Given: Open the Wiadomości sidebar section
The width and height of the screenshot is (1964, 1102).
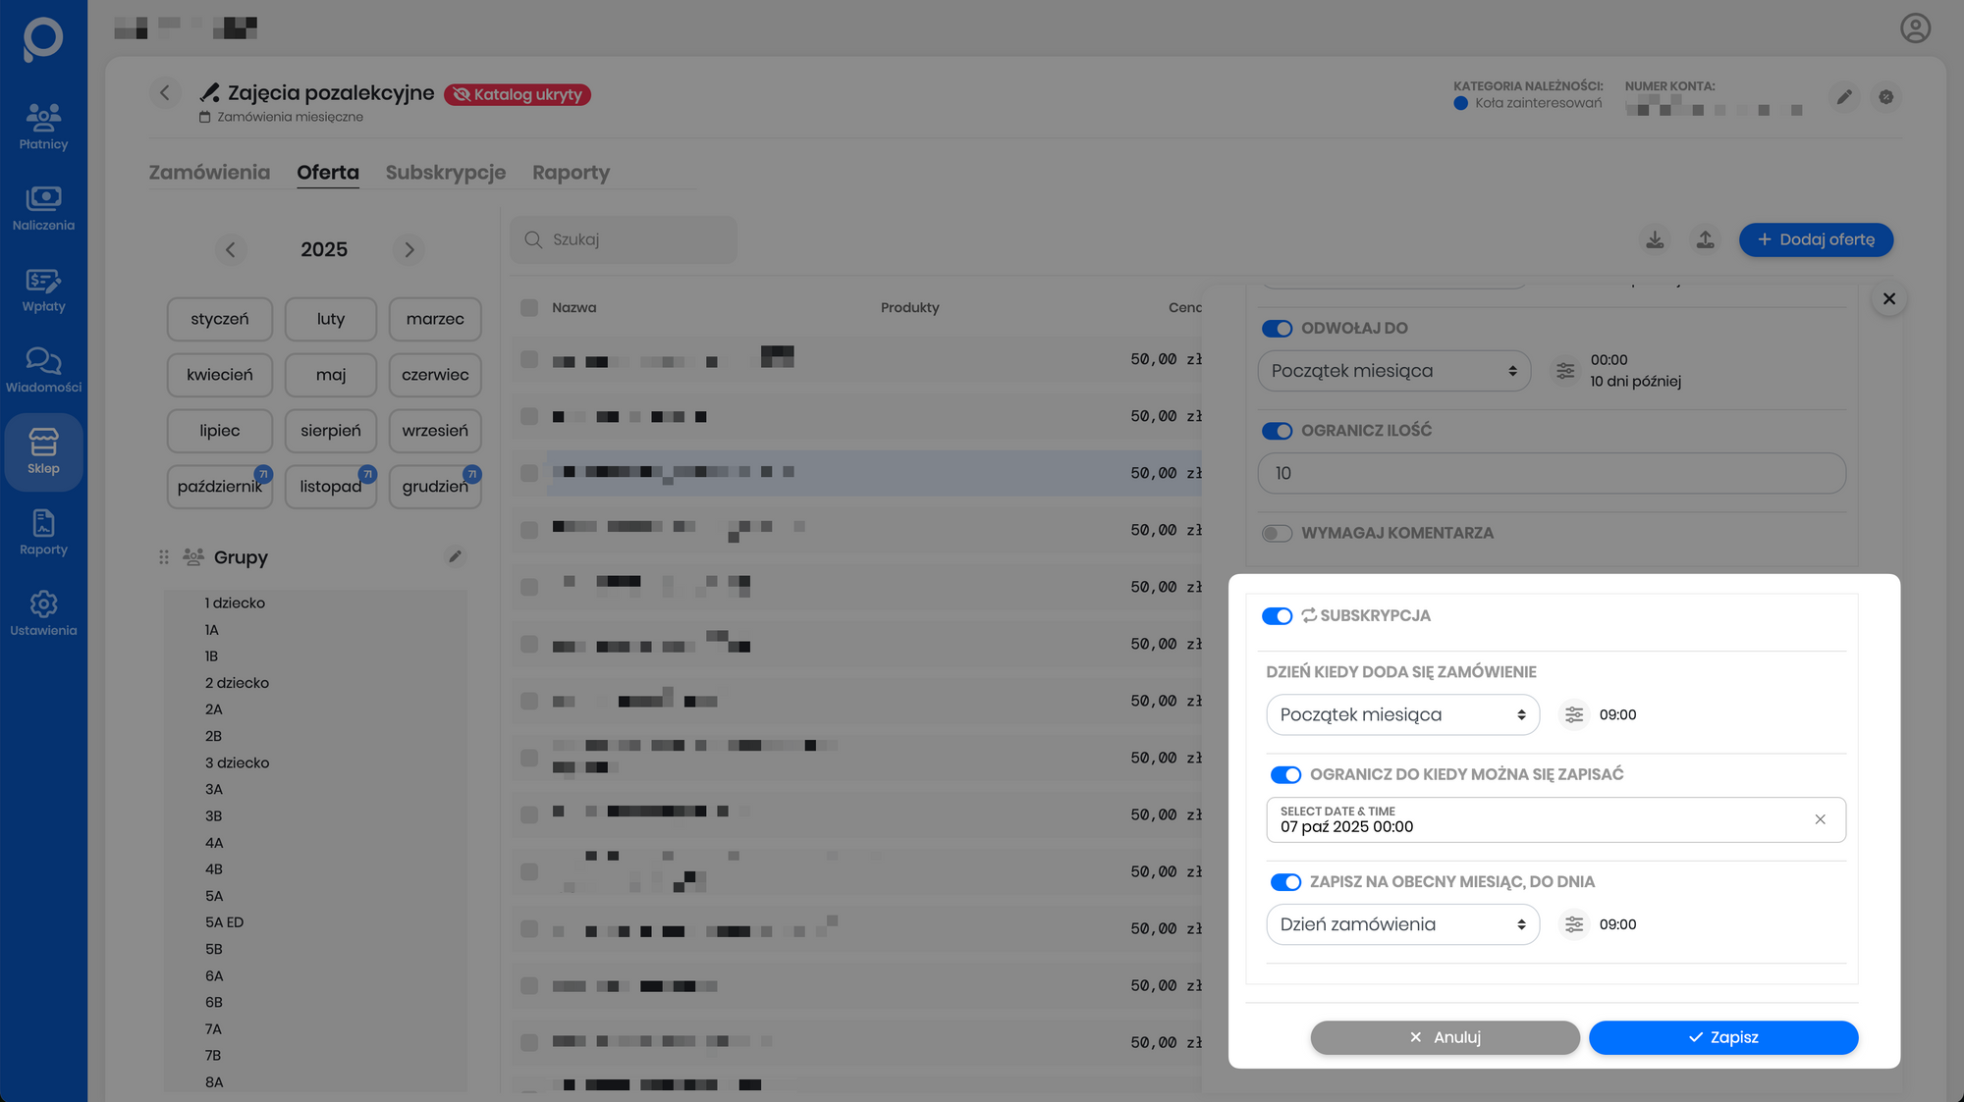Looking at the screenshot, I should [x=43, y=371].
